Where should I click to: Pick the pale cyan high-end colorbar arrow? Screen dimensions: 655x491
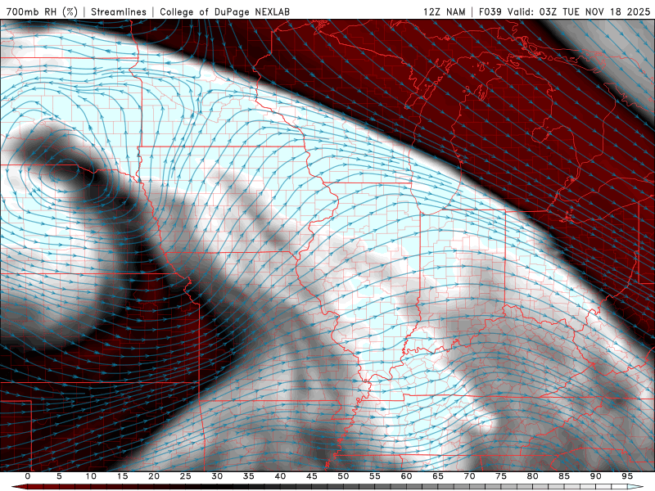click(x=635, y=487)
